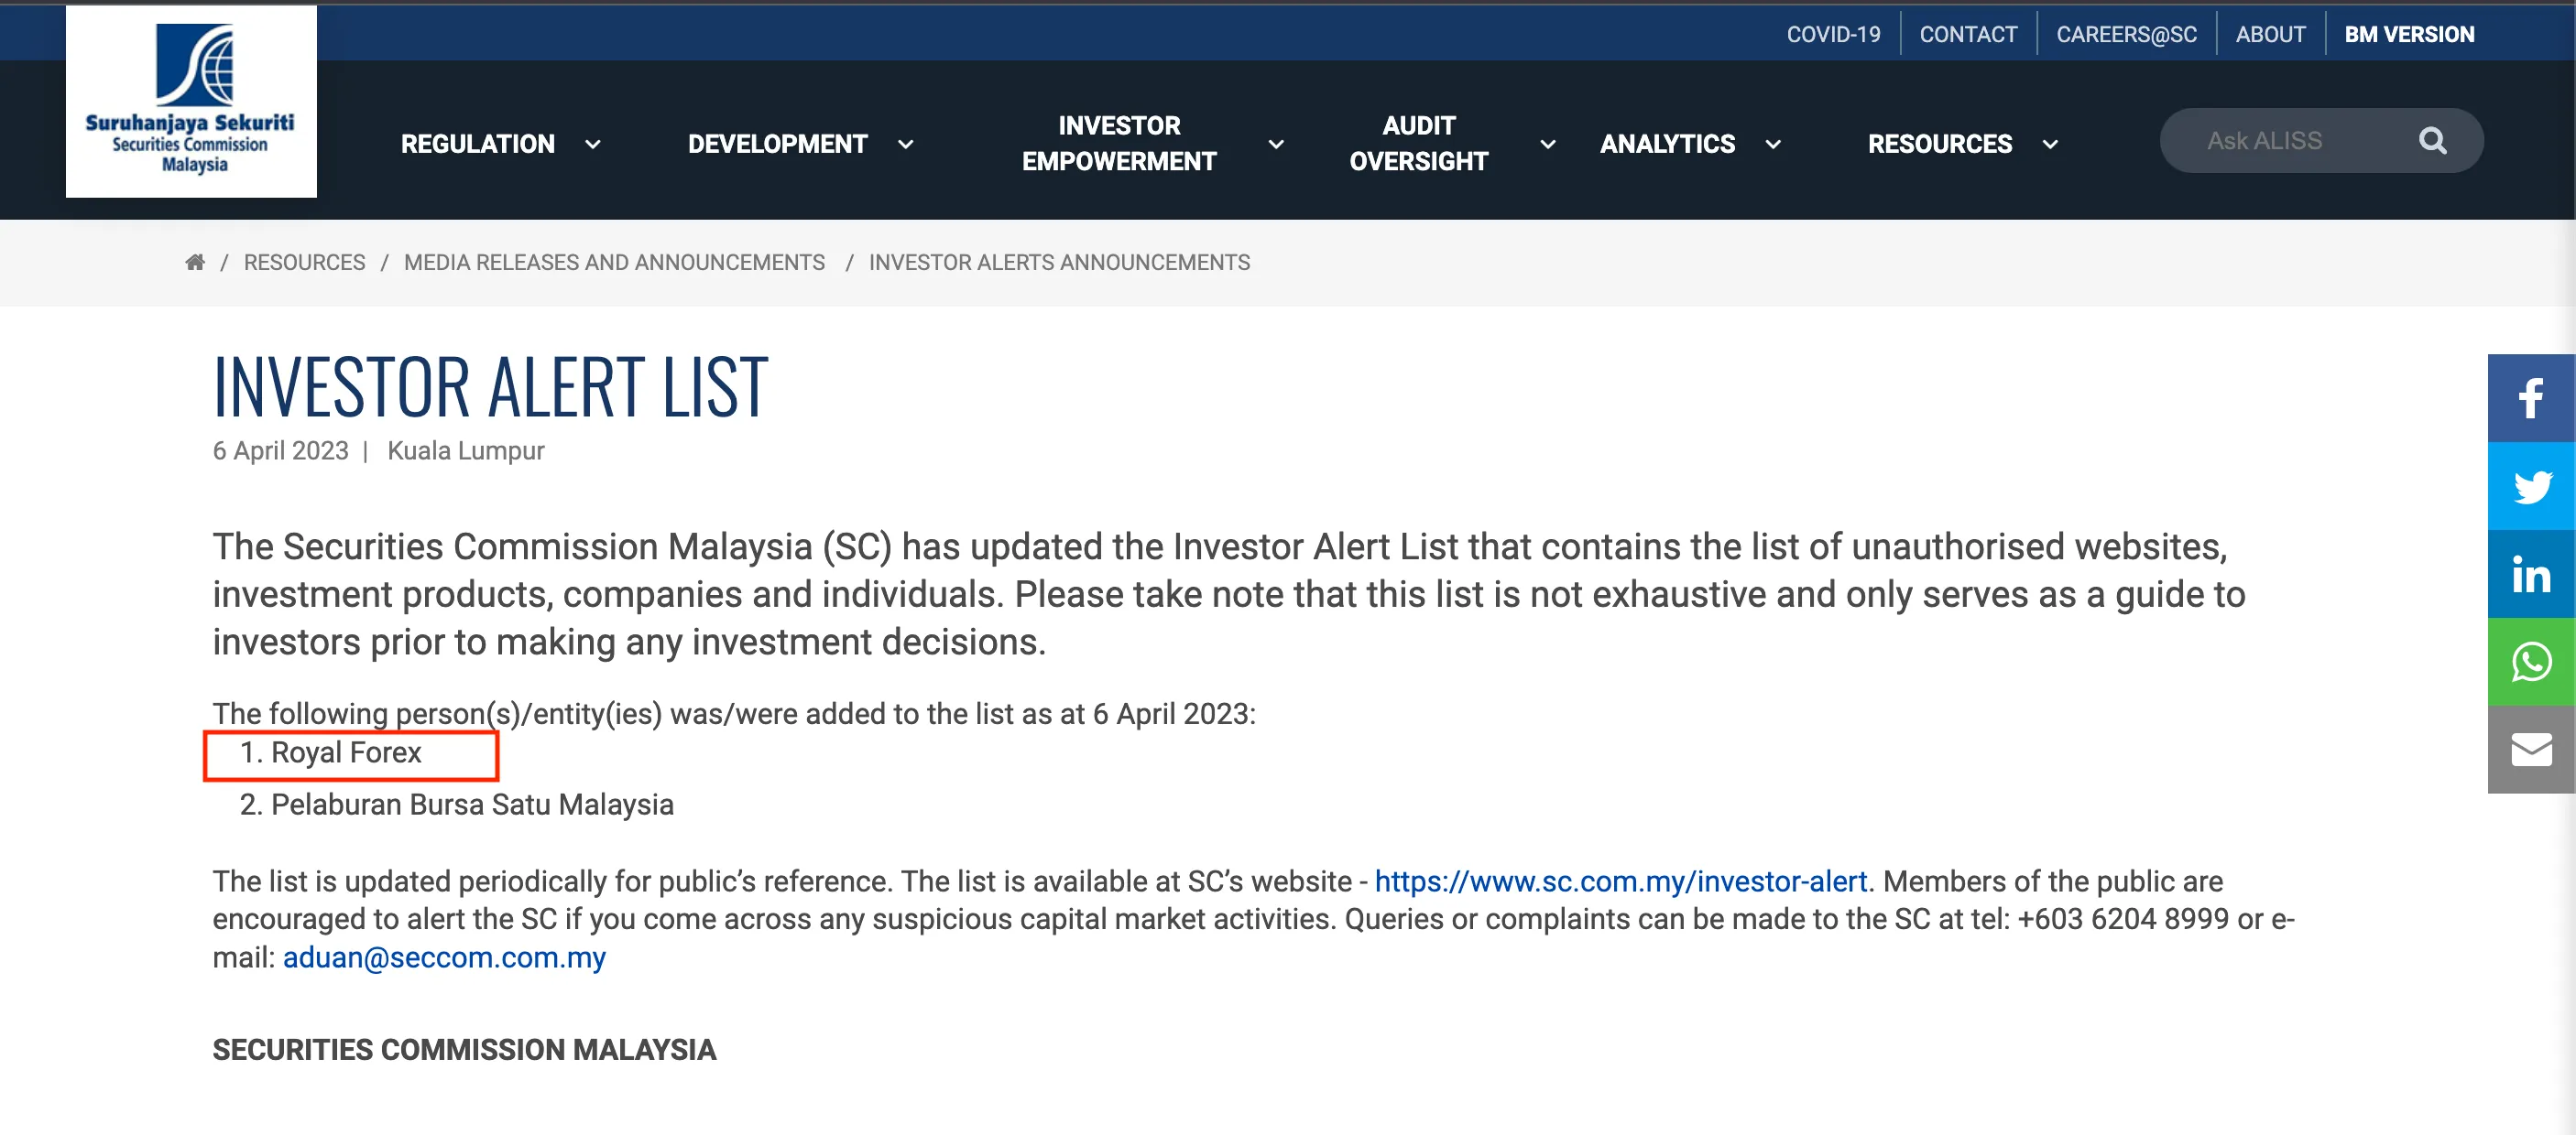Click the Investor Alert List heading
The width and height of the screenshot is (2576, 1135).
click(490, 386)
